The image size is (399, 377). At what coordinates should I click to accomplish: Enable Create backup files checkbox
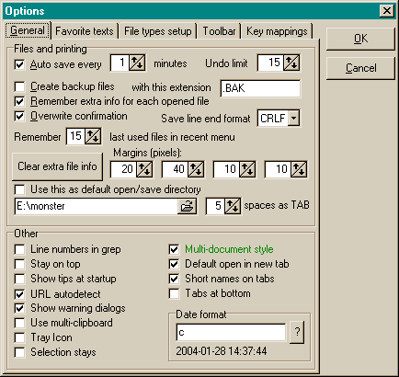19,86
